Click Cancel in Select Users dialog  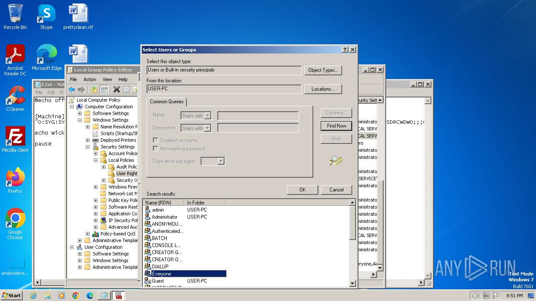click(336, 190)
